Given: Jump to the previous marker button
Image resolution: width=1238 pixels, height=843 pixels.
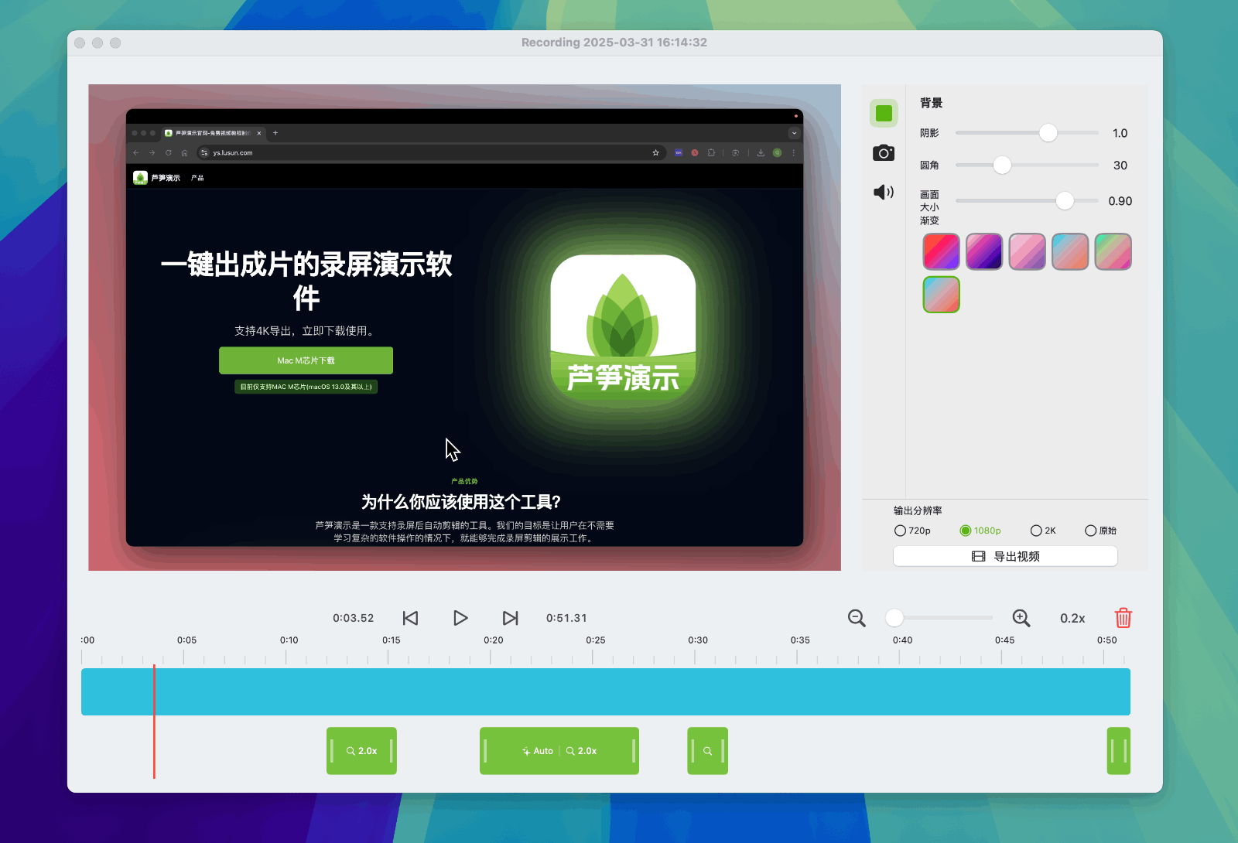Looking at the screenshot, I should pos(411,618).
